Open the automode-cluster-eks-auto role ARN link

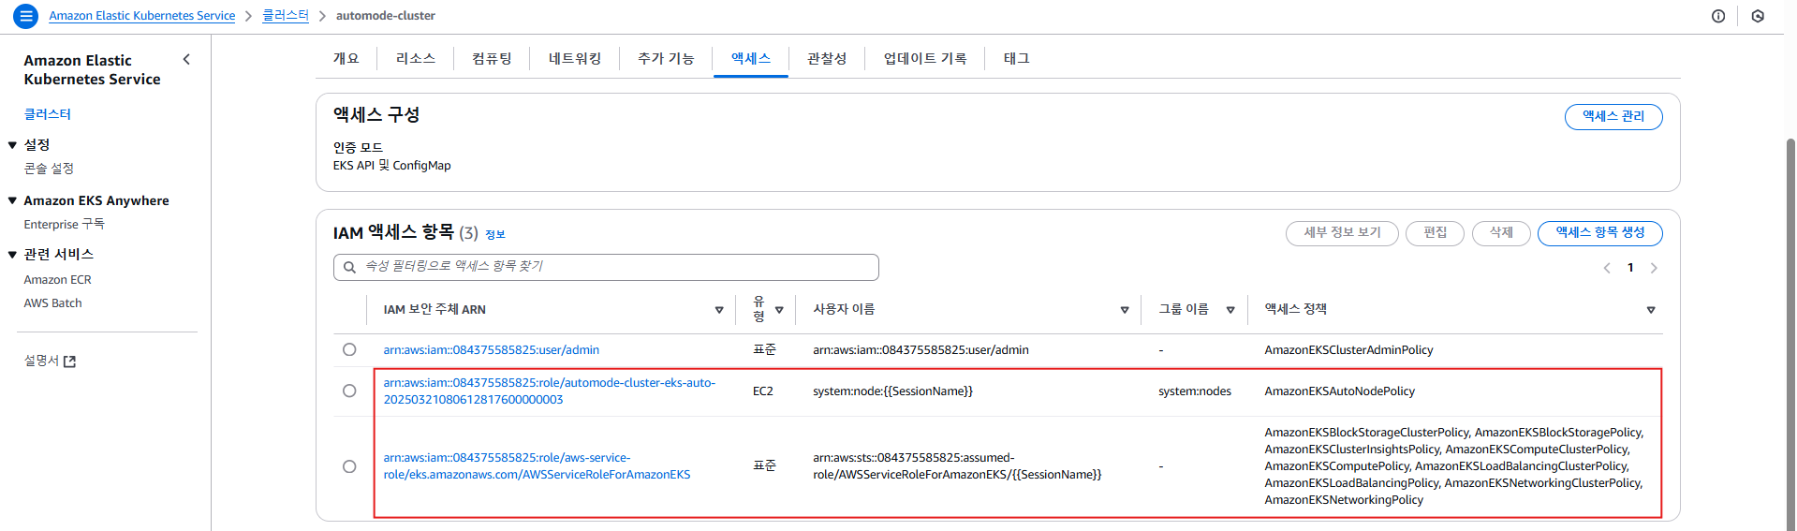[550, 391]
